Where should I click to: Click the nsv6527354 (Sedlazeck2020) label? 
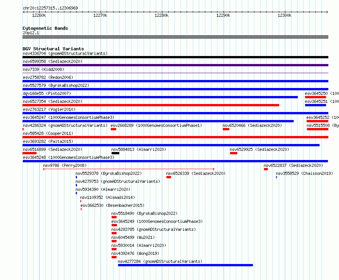[x=53, y=101]
